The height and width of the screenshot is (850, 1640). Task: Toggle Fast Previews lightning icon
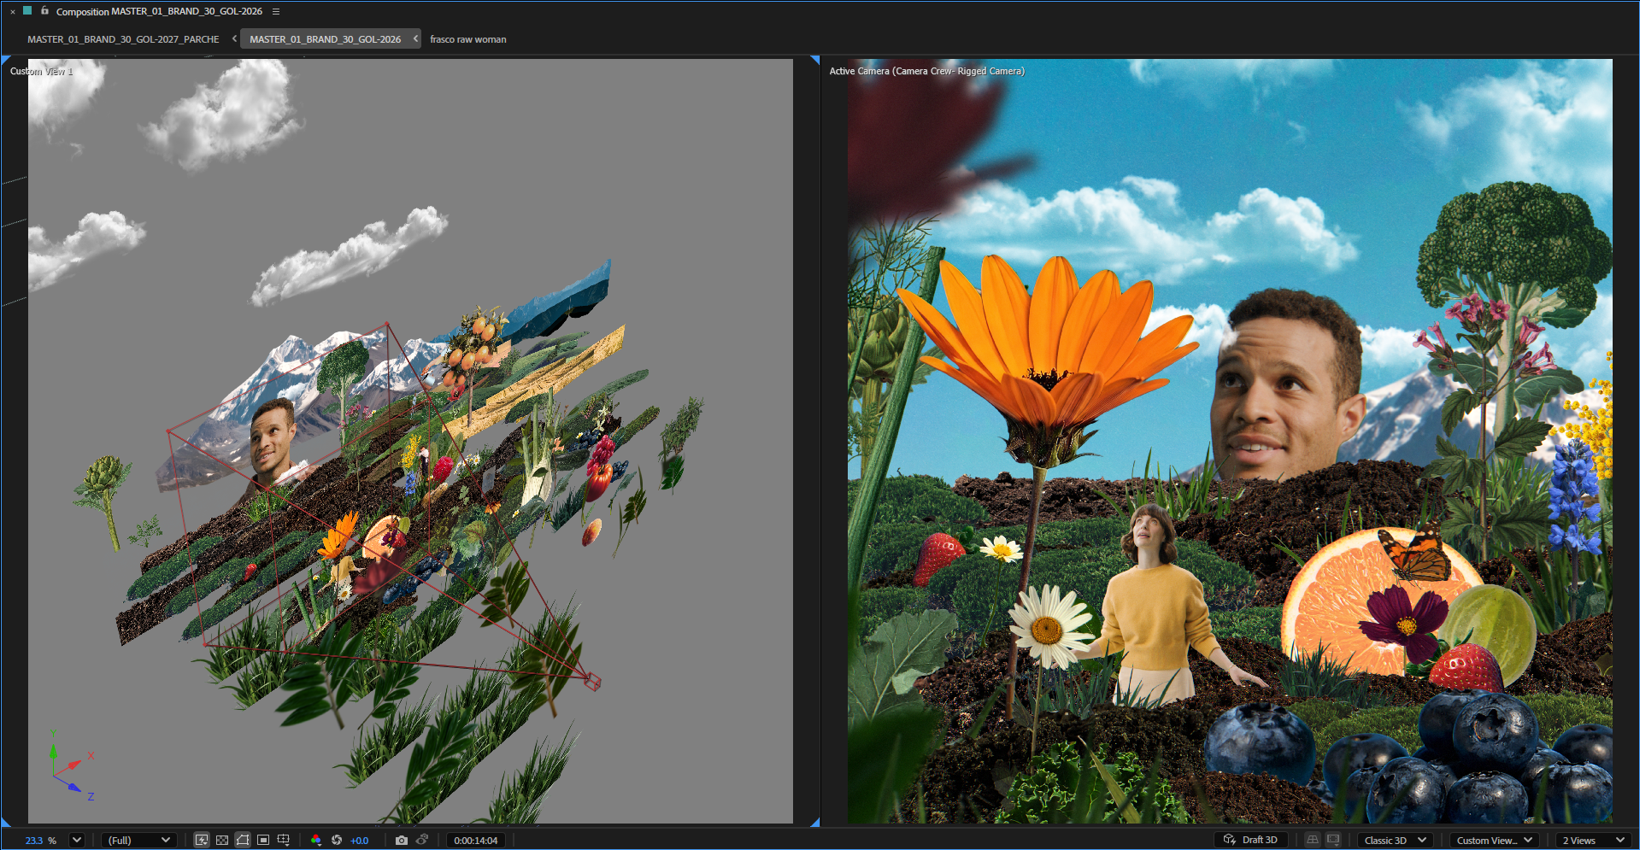tap(202, 840)
